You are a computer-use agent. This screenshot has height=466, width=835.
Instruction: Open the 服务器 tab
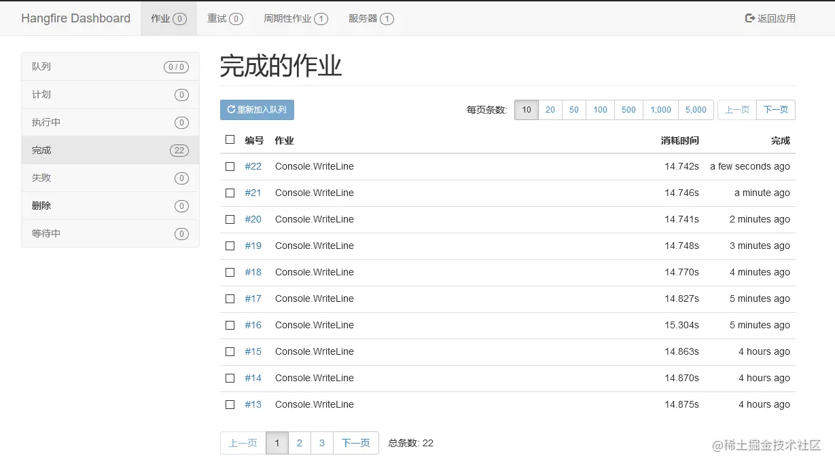(371, 18)
